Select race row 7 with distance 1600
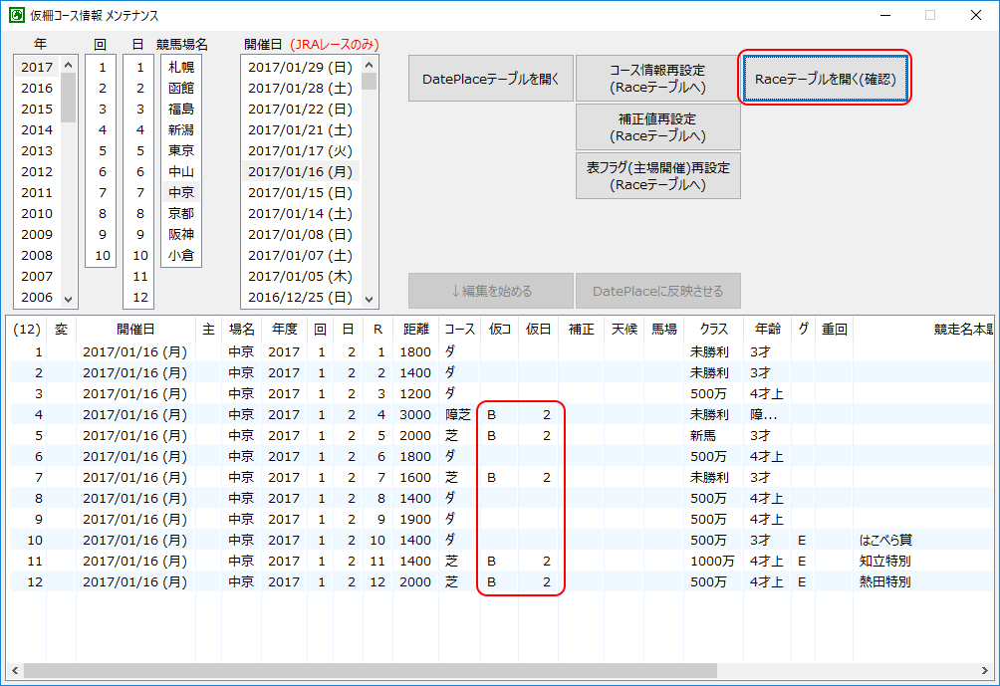 (x=501, y=478)
